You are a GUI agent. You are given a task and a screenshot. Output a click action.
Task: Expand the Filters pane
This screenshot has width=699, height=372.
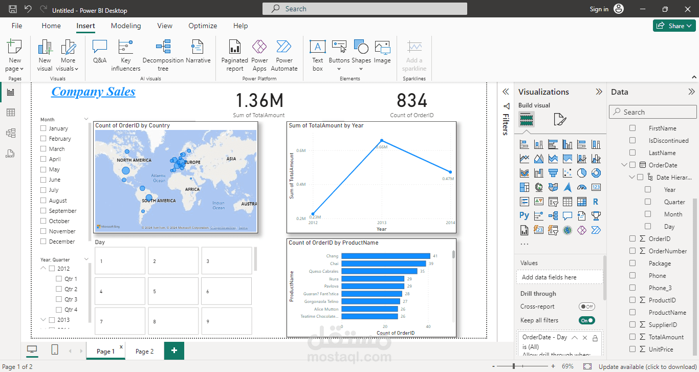click(x=506, y=92)
